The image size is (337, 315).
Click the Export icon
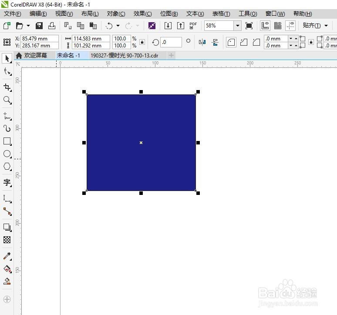[x=181, y=26]
